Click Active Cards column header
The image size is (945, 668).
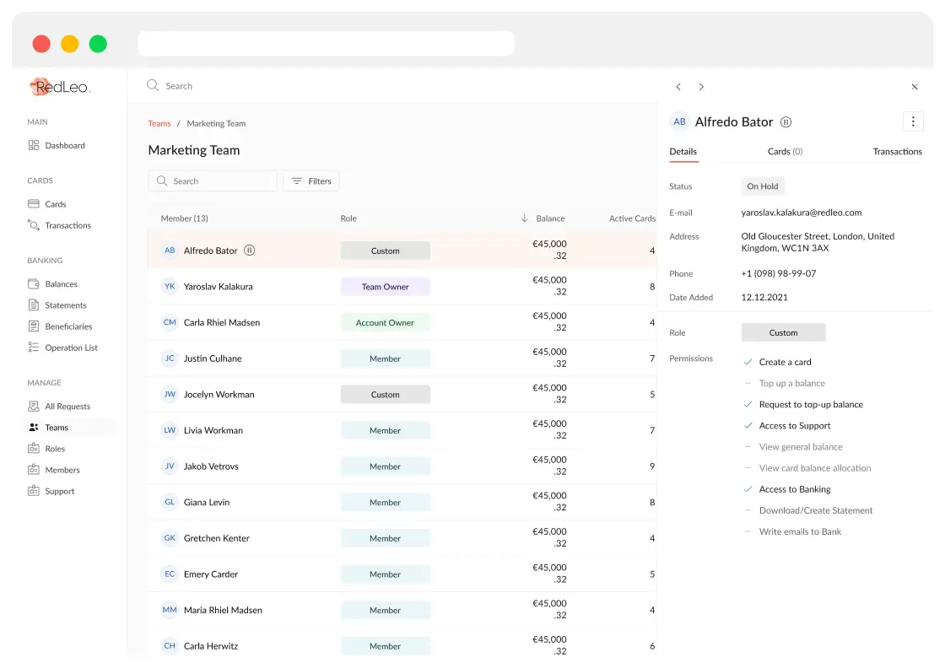click(x=632, y=218)
